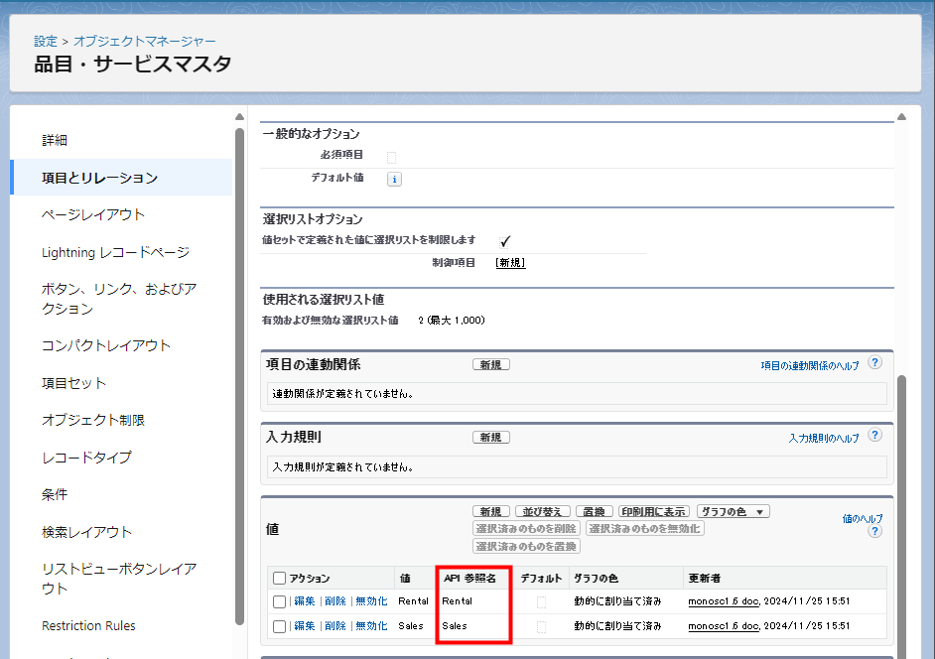The image size is (935, 659).
Task: Click 新規 button in 入力規則 section
Action: (490, 437)
